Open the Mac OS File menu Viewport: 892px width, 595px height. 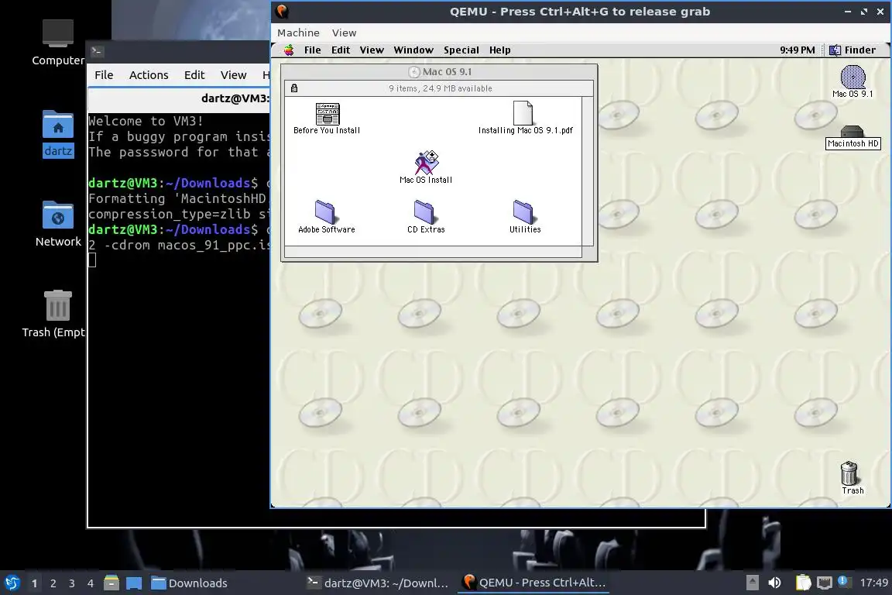[312, 50]
